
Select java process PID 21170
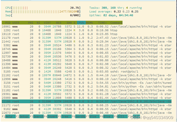coord(86,38)
